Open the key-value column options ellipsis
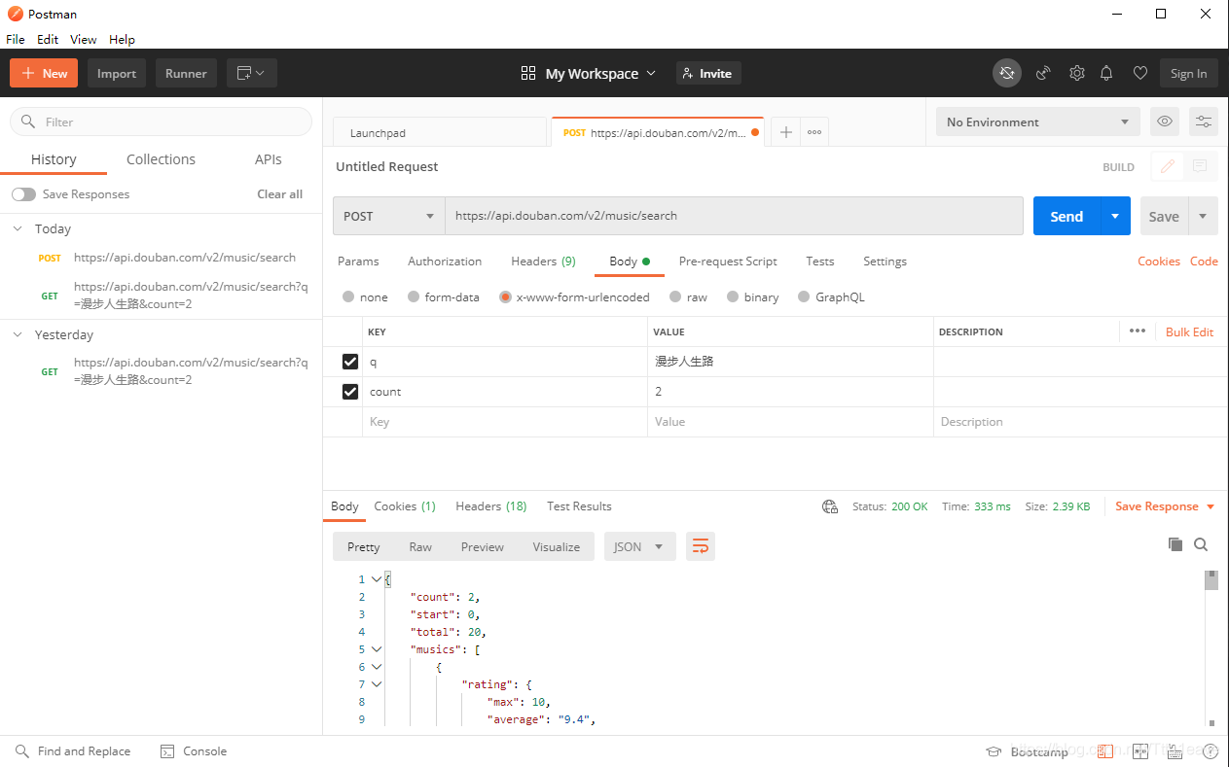This screenshot has height=767, width=1229. [x=1138, y=331]
